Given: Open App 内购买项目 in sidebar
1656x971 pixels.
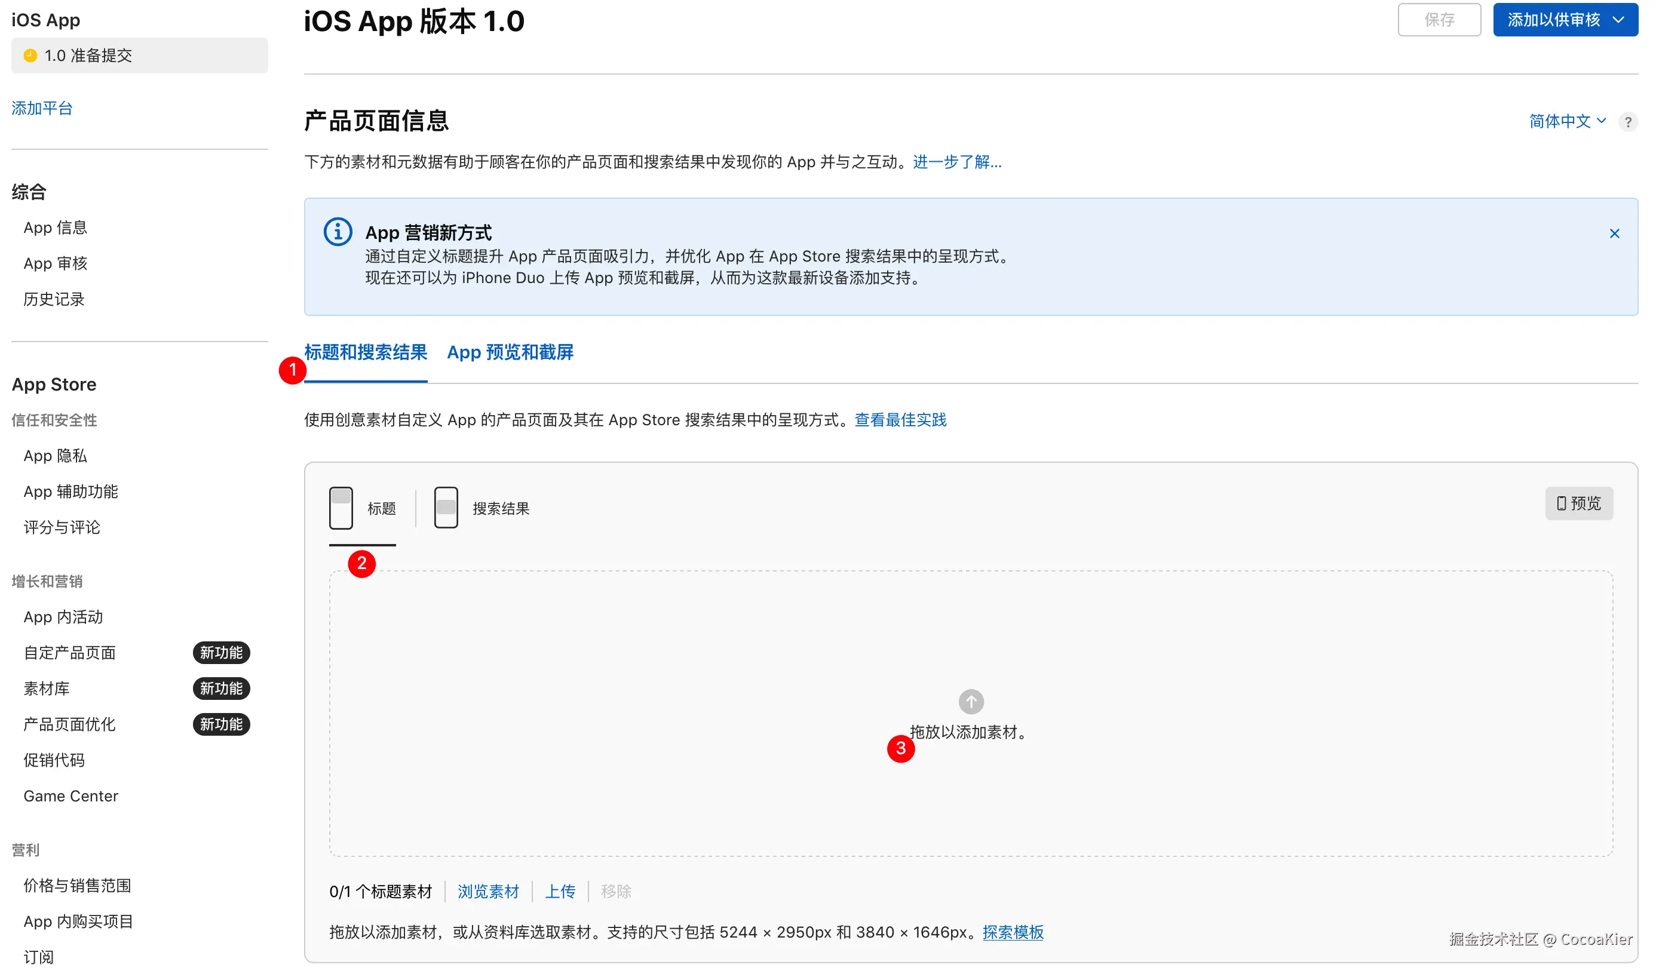Looking at the screenshot, I should tap(78, 921).
